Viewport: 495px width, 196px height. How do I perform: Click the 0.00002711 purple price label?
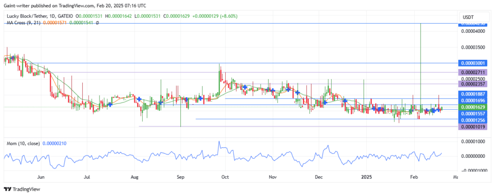pos(472,72)
